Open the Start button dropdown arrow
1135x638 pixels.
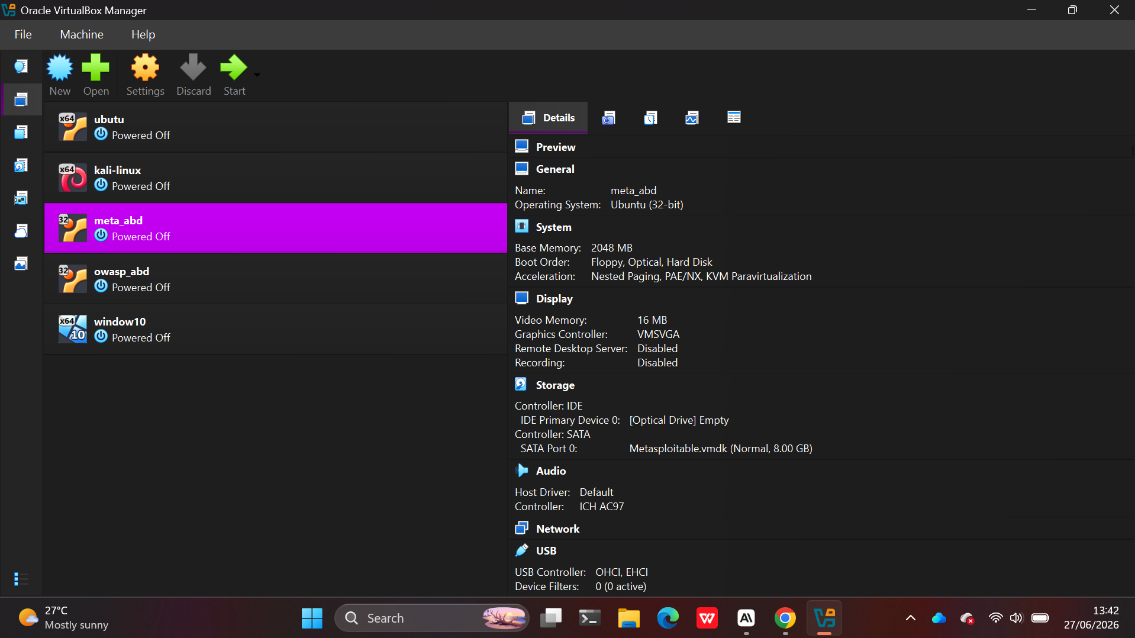click(x=257, y=75)
